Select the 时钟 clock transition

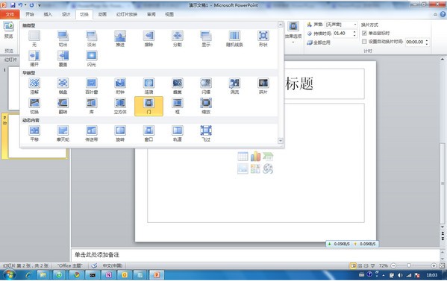(x=120, y=86)
